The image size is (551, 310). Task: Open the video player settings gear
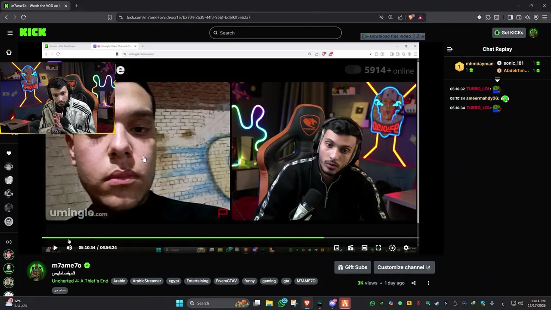click(406, 248)
